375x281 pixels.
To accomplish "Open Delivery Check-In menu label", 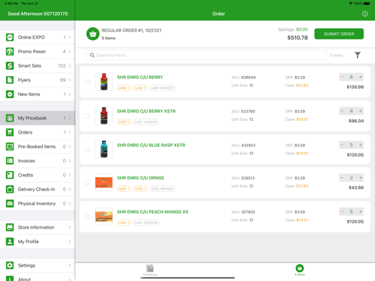I will click(37, 189).
